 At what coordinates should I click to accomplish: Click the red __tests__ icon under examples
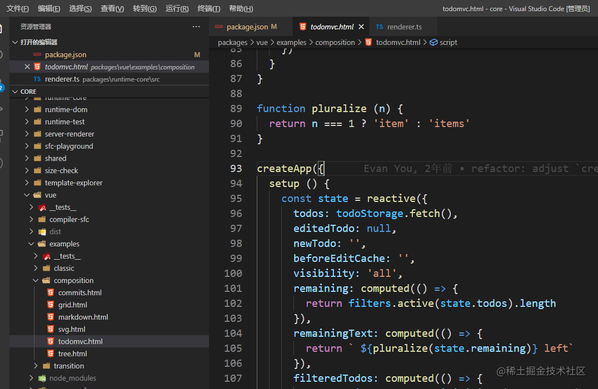pyautogui.click(x=47, y=256)
